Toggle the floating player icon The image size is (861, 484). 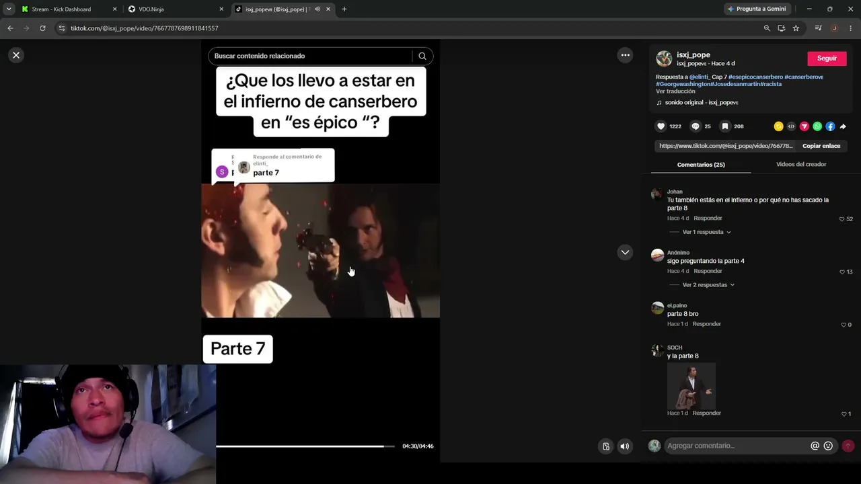606,446
